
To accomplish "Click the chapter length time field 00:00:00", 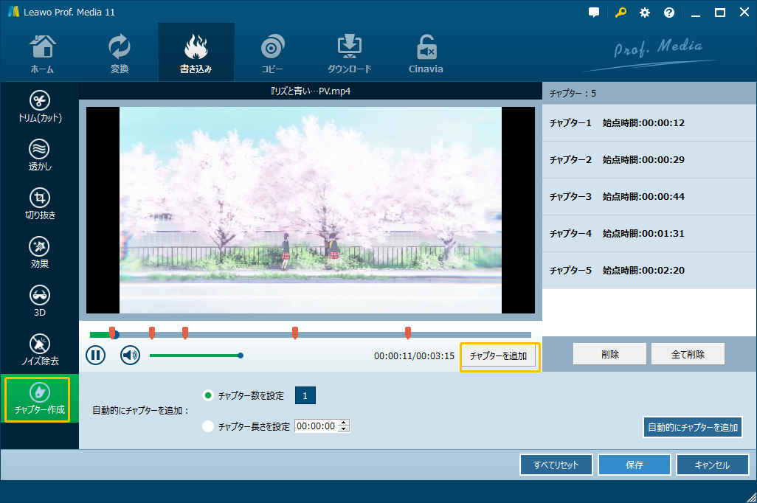I will pyautogui.click(x=317, y=426).
